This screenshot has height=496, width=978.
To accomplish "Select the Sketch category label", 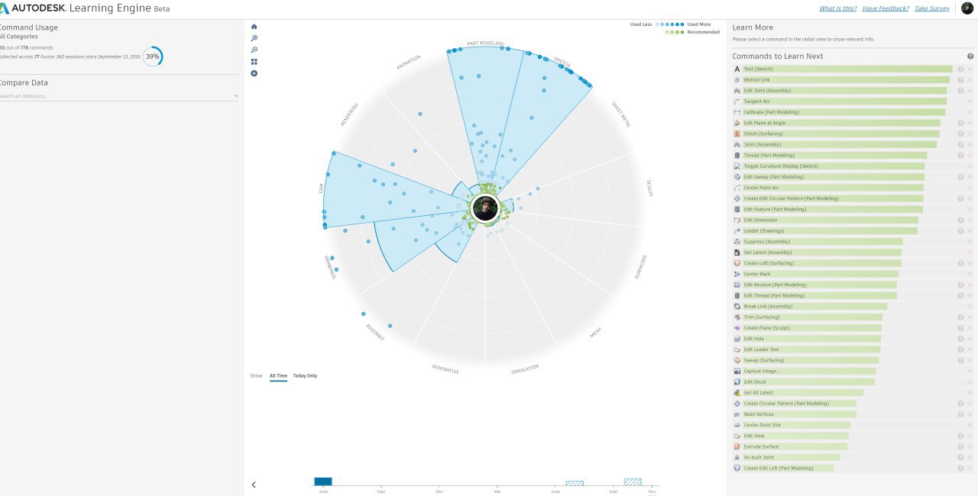I will coord(562,60).
